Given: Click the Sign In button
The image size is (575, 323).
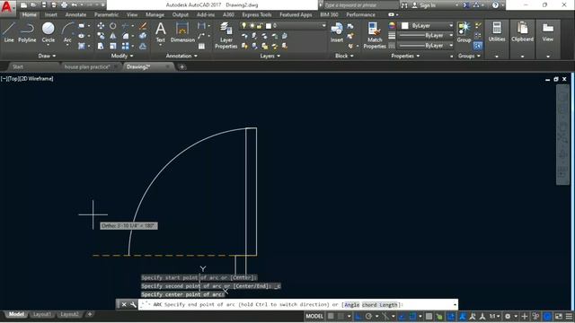Looking at the screenshot, I should pos(424,5).
